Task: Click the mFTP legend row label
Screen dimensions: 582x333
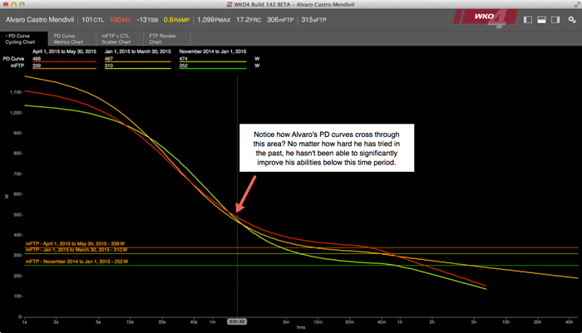Action: pyautogui.click(x=17, y=66)
